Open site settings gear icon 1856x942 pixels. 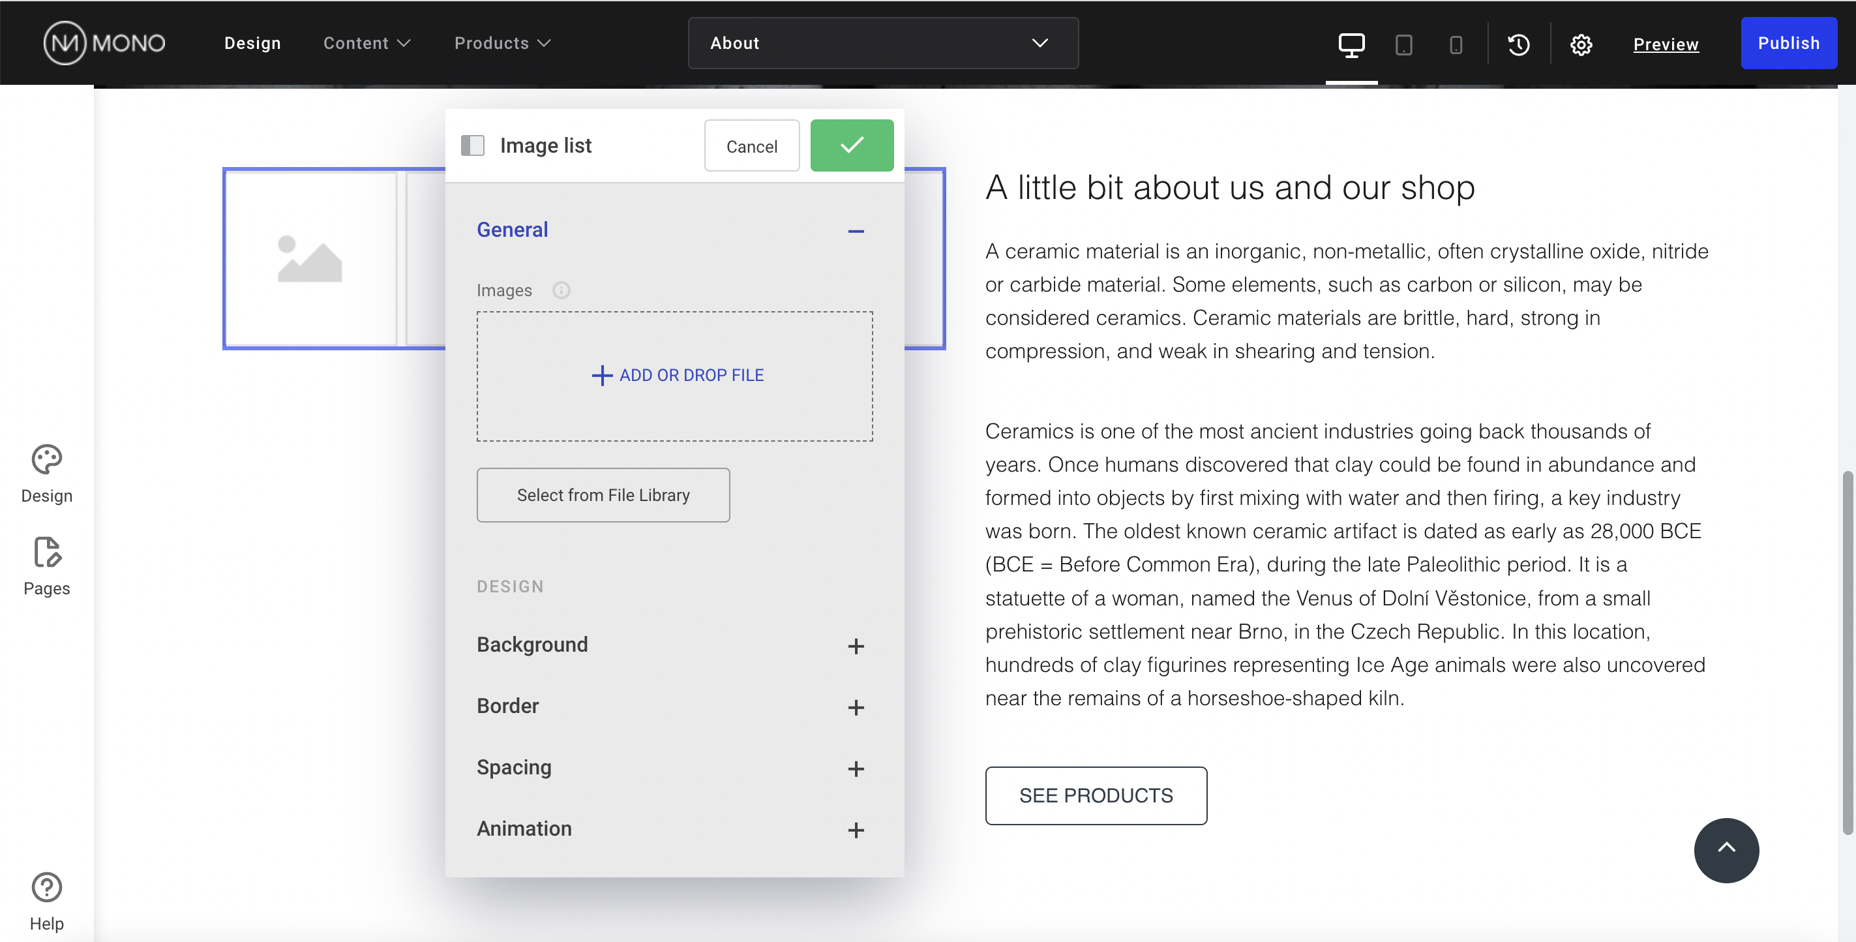coord(1581,44)
